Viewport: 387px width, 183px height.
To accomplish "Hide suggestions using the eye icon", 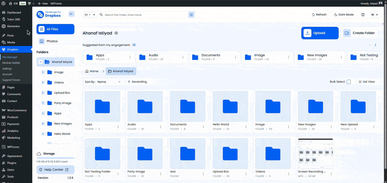I will 134,45.
